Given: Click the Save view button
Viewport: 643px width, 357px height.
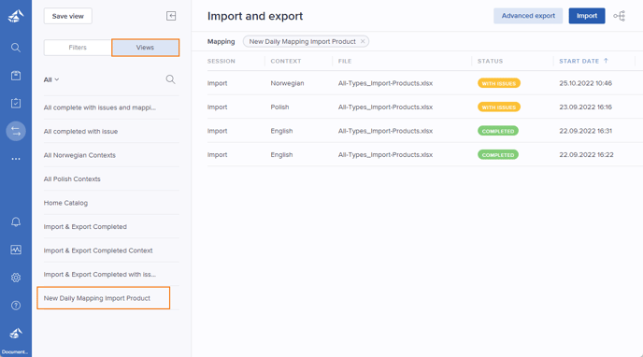Looking at the screenshot, I should click(x=68, y=16).
